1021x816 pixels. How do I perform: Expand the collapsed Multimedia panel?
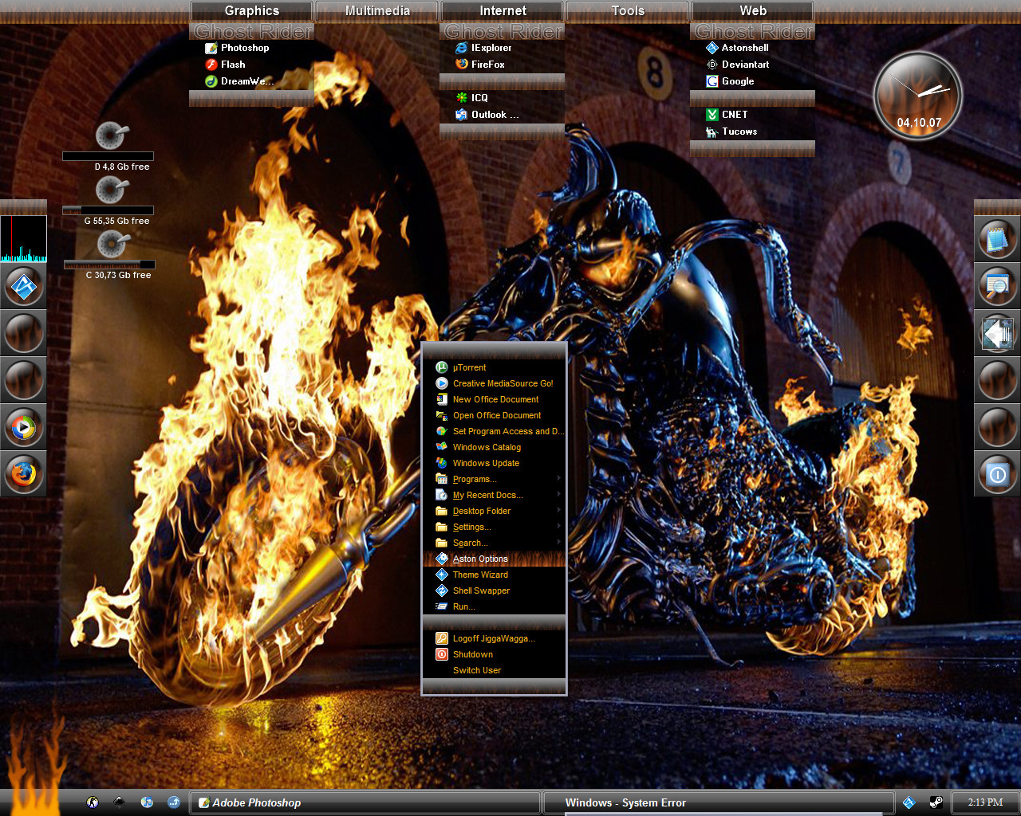(x=377, y=11)
